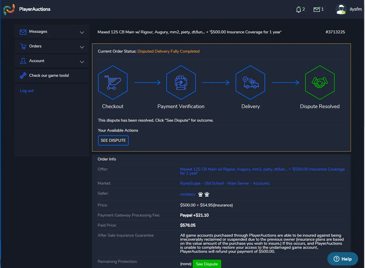The image size is (365, 268).
Task: Click the first crown badge beside rsnstacy
Action: coord(200,194)
